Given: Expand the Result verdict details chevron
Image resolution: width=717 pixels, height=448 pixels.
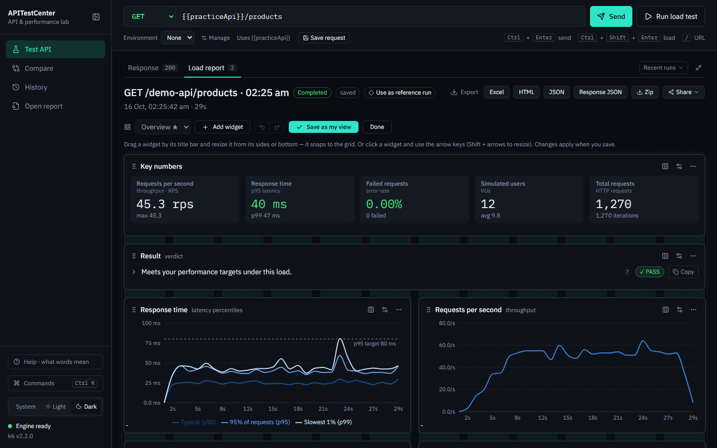Looking at the screenshot, I should pos(134,272).
